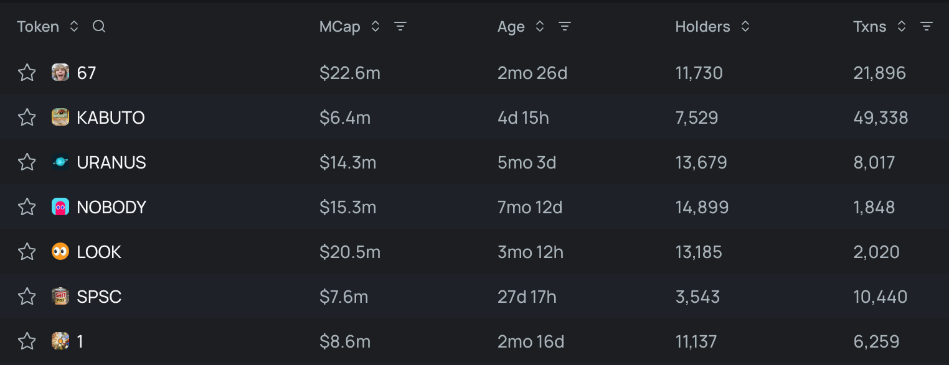Sort by Holders using sort arrows
This screenshot has width=949, height=365.
[x=745, y=27]
